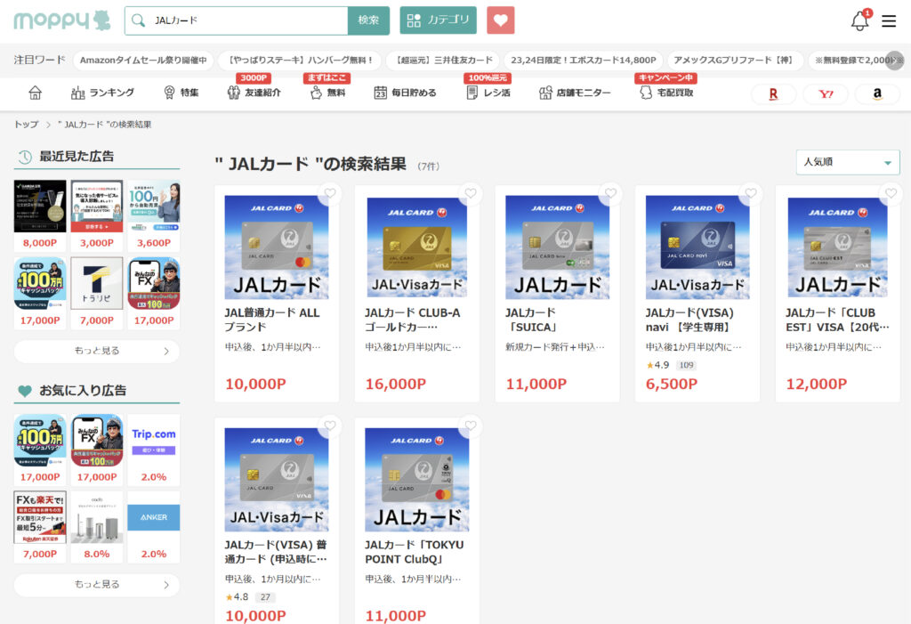911x624 pixels.
Task: Favorite JAL普通カード ALLブランド with heart
Action: pyautogui.click(x=330, y=194)
